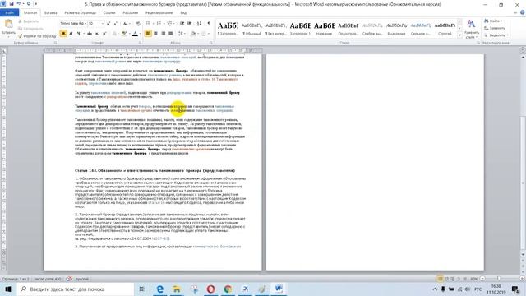Click the Copy (Копировать) button
The width and height of the screenshot is (526, 296).
click(30, 29)
